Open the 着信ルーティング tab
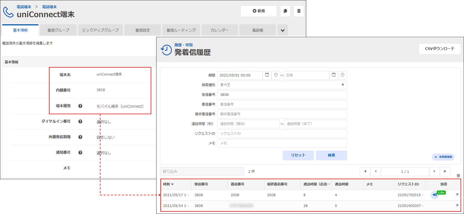 click(x=181, y=30)
